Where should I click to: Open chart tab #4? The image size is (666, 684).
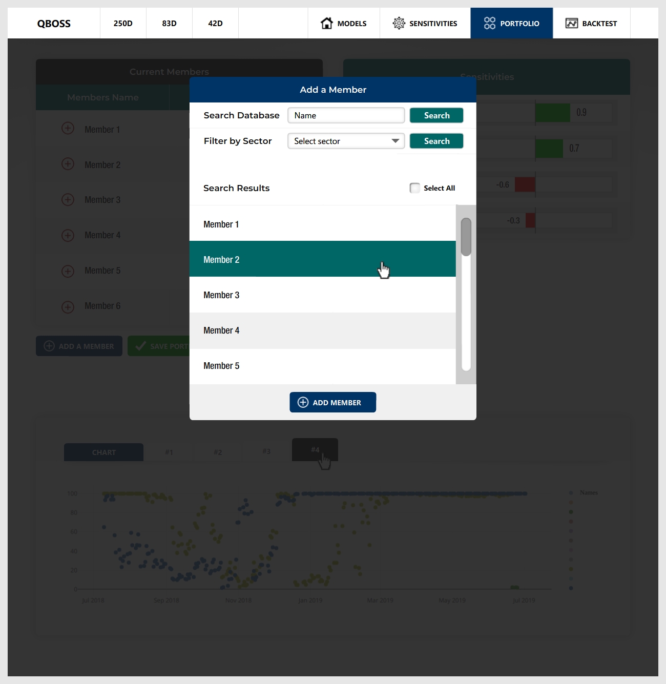315,449
